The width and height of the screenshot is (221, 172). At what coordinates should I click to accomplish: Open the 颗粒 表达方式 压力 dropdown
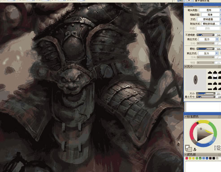208,53
